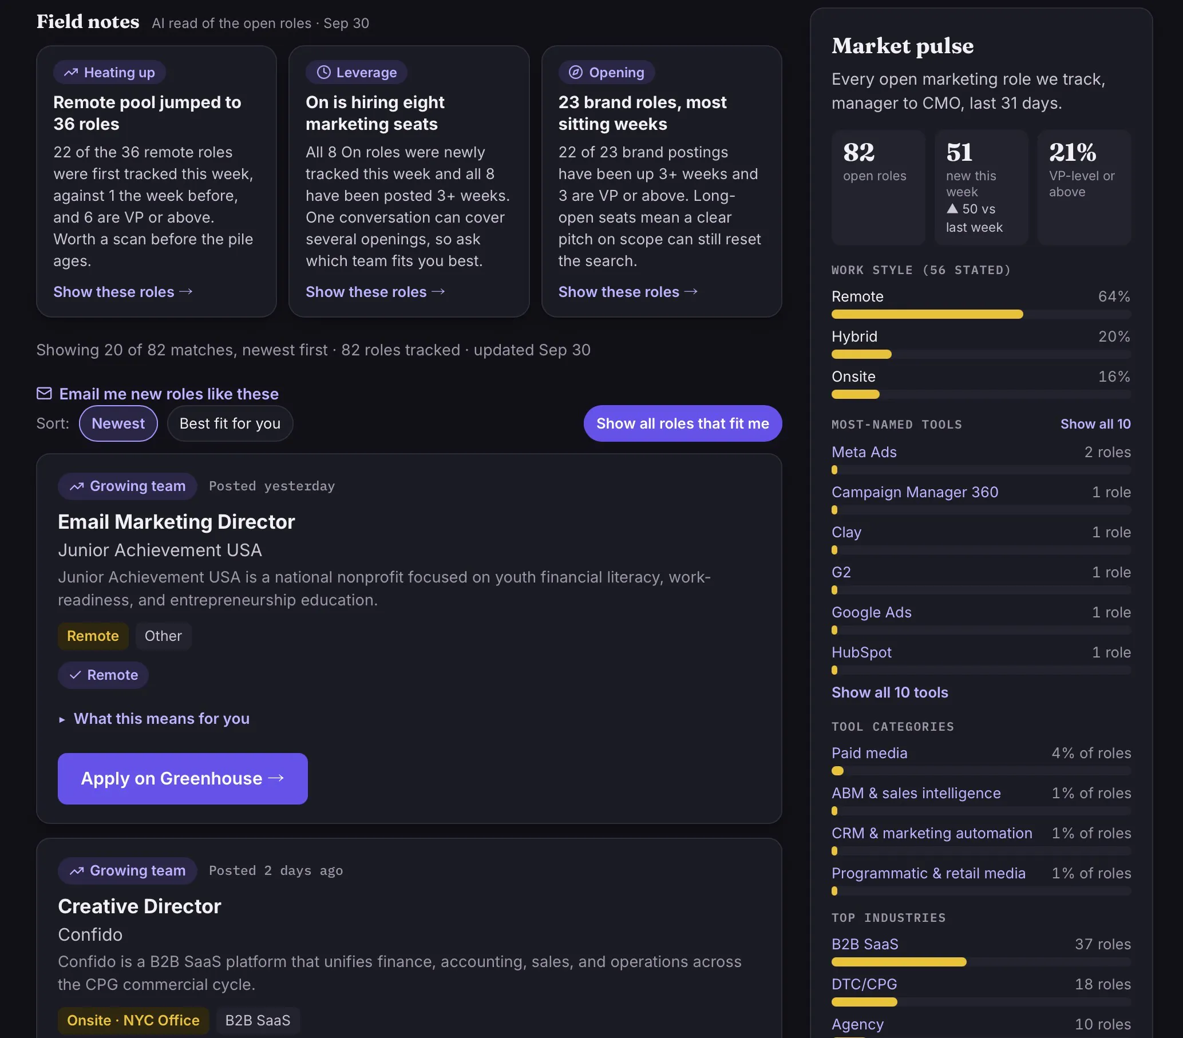Click the B2B SaaS industry bar
The width and height of the screenshot is (1183, 1038).
pyautogui.click(x=981, y=962)
